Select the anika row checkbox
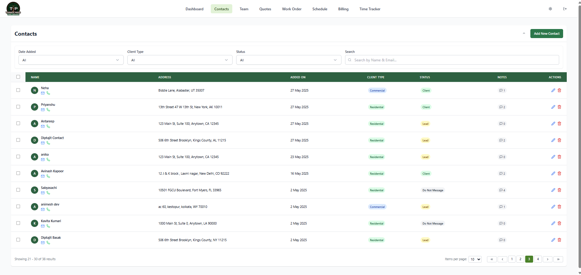 [18, 157]
